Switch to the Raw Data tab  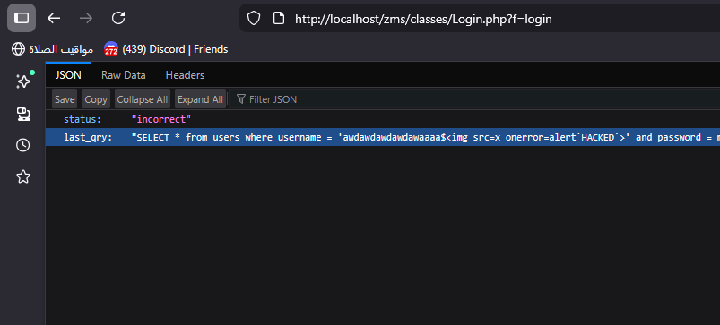tap(124, 75)
